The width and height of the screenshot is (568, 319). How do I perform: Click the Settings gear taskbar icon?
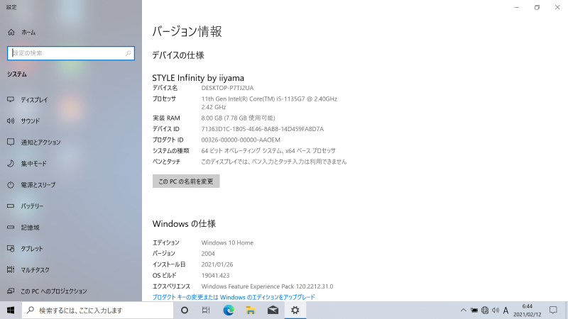point(295,310)
